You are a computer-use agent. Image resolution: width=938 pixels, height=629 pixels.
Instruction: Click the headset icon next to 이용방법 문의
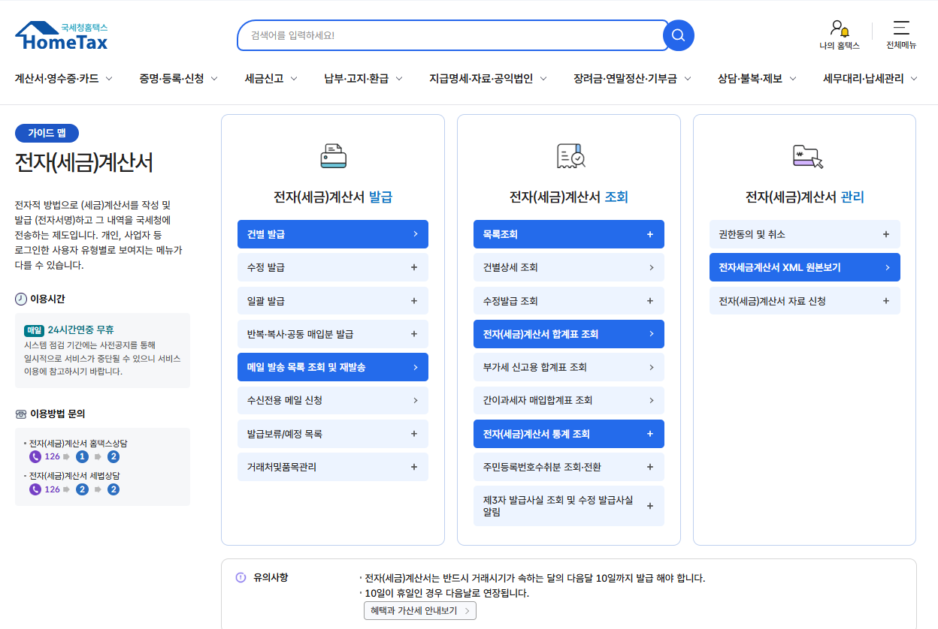[20, 413]
